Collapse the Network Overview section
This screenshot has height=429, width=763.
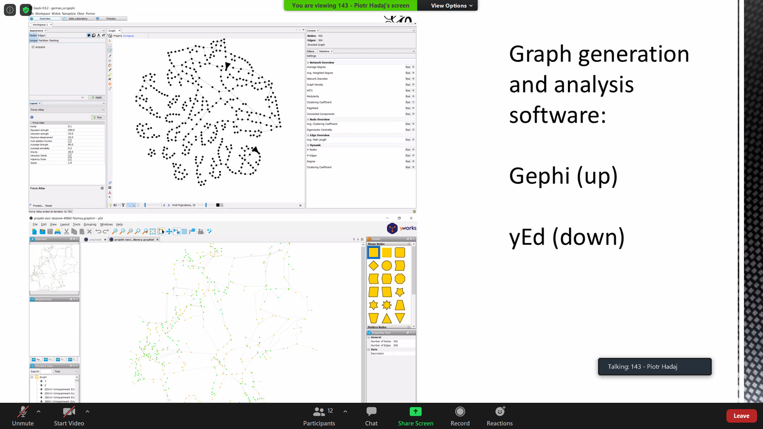tap(309, 62)
